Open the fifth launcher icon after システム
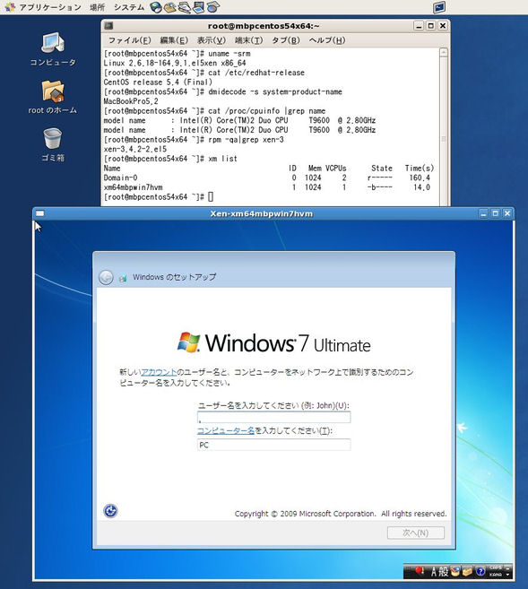Image resolution: width=528 pixels, height=589 pixels. coord(213,7)
